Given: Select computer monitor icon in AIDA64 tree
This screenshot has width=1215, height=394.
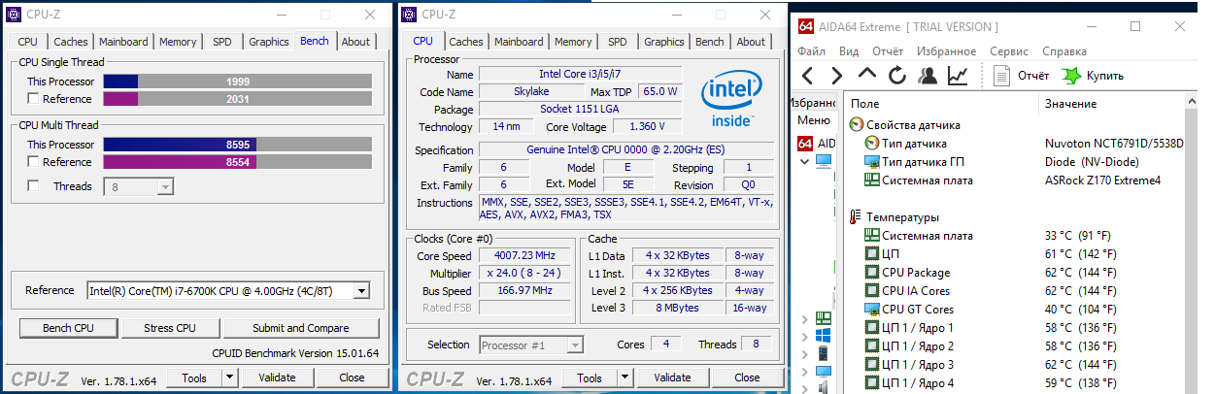Looking at the screenshot, I should pos(824,161).
